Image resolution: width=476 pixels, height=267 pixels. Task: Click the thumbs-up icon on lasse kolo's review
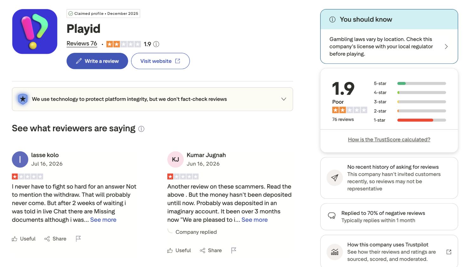tap(15, 239)
